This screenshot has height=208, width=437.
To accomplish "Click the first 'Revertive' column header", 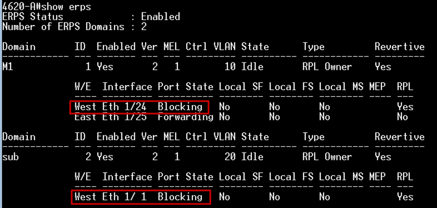I will (400, 47).
